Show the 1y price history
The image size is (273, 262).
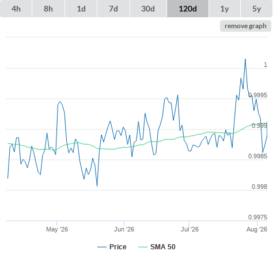coord(225,9)
